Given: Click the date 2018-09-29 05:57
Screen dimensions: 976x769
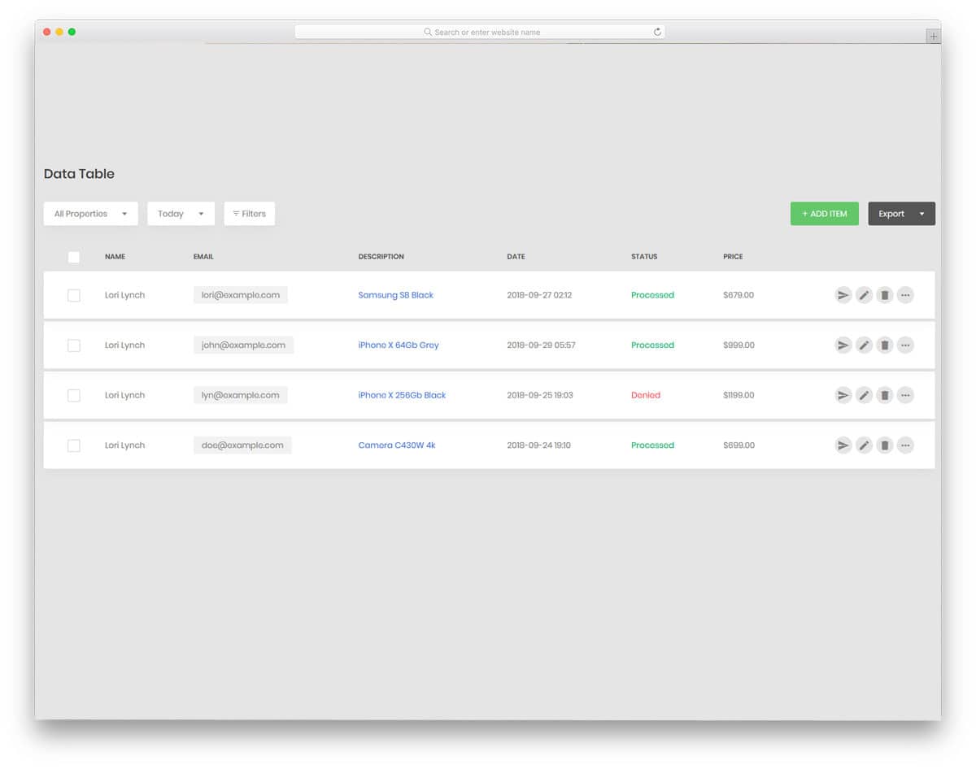Looking at the screenshot, I should (x=541, y=345).
